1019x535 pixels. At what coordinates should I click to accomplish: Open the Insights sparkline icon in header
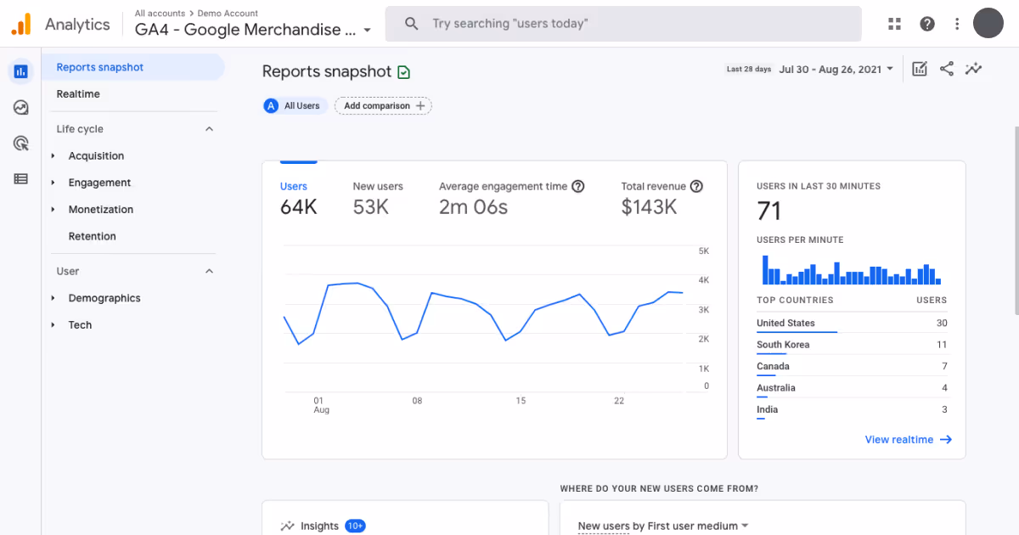click(x=974, y=69)
